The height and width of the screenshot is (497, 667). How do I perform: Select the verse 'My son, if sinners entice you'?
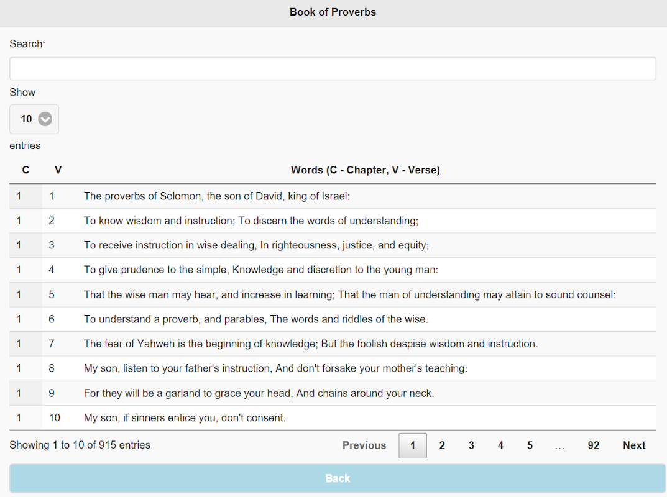(333, 417)
